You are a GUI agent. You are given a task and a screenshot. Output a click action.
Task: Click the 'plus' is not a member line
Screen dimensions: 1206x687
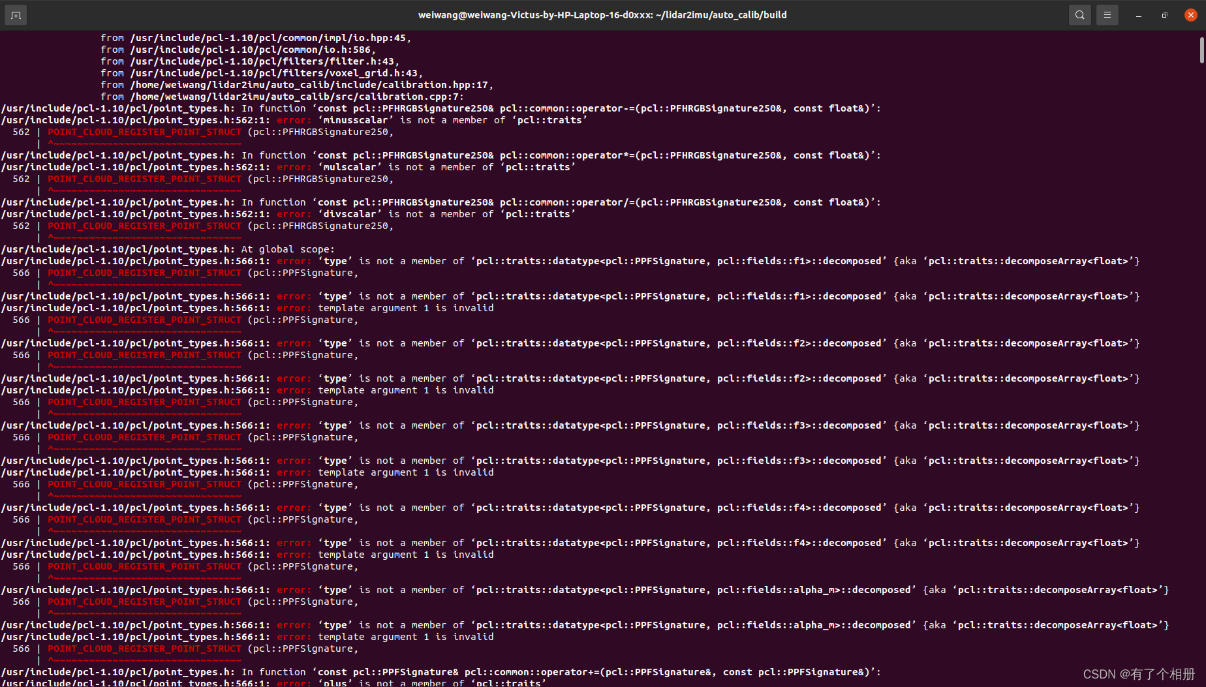point(273,682)
